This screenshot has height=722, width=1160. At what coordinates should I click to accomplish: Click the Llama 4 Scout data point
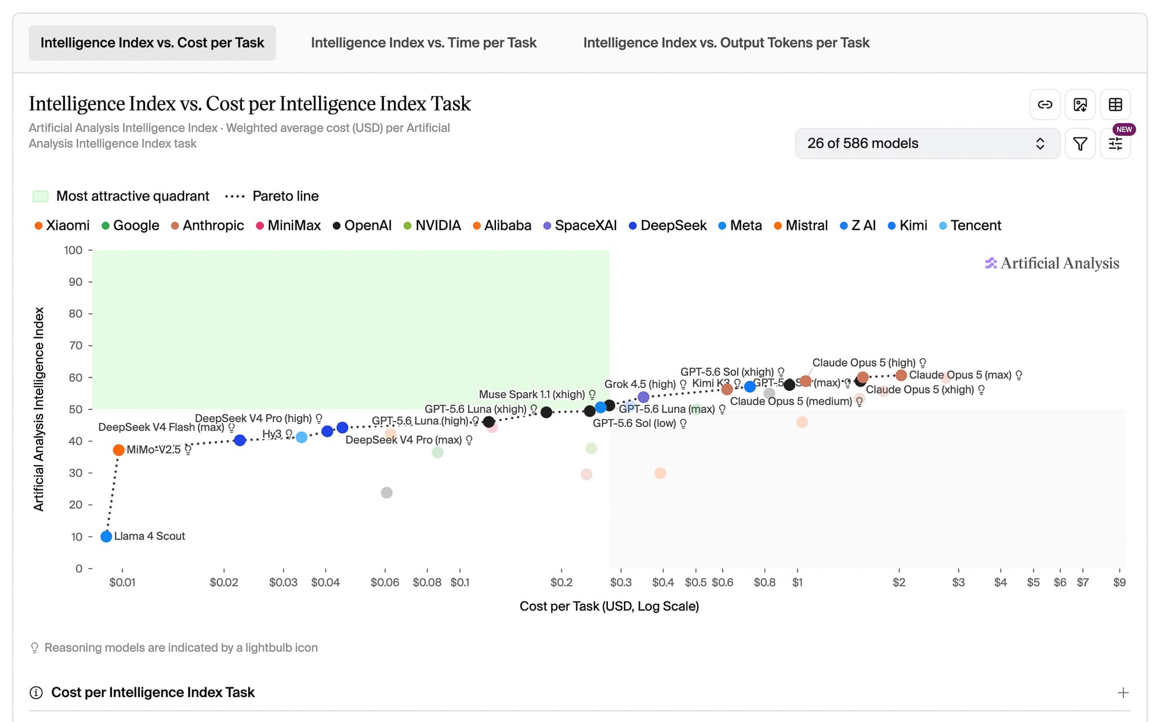pos(106,536)
